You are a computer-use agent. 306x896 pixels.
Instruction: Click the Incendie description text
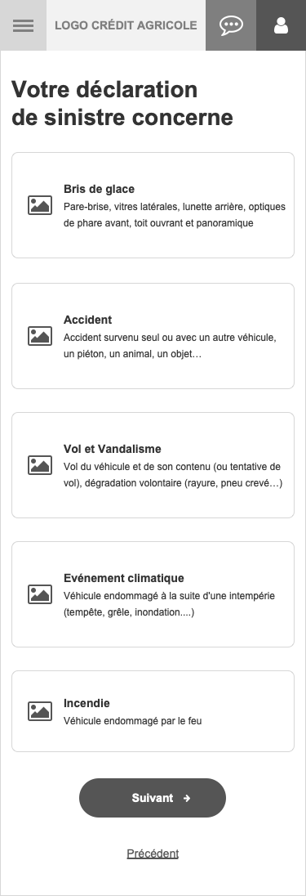(132, 721)
